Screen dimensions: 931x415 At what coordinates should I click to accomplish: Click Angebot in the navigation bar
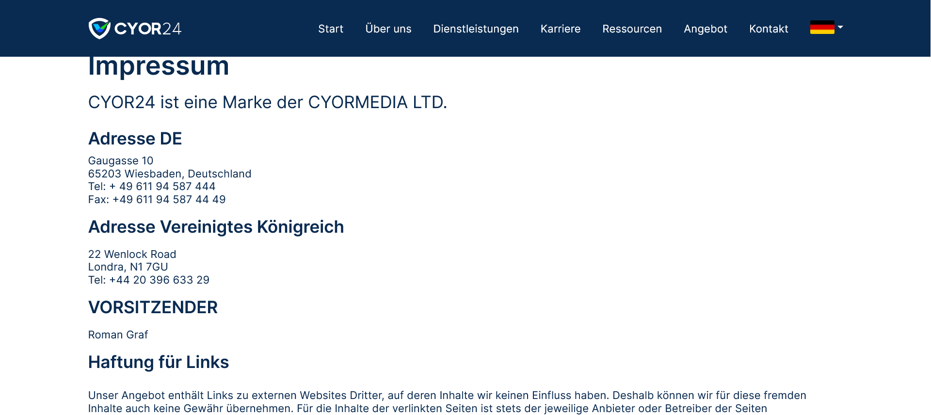click(705, 29)
